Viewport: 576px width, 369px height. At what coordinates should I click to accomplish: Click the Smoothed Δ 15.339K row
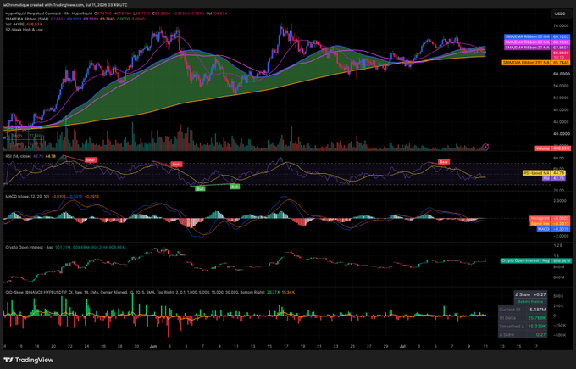pos(523,327)
